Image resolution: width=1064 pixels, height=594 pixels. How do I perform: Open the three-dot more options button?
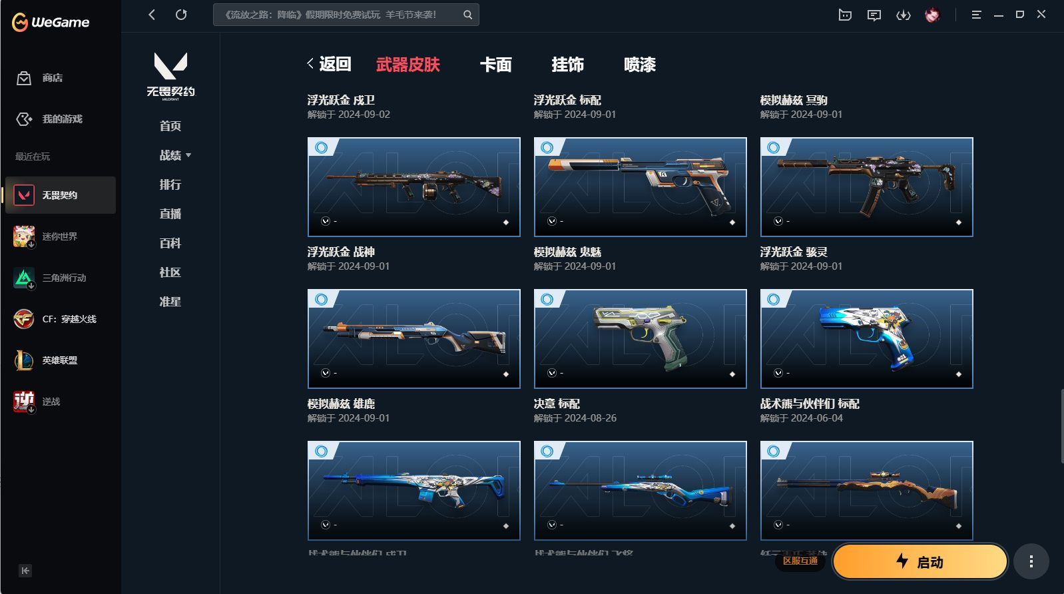pyautogui.click(x=1031, y=561)
